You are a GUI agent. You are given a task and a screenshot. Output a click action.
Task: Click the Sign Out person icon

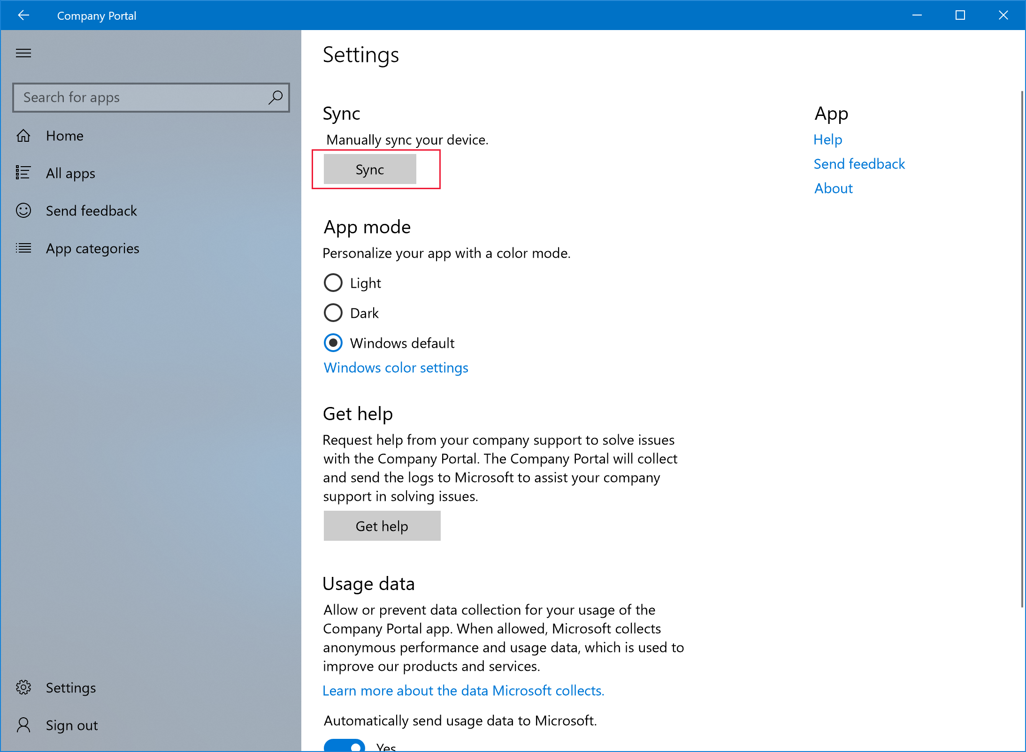click(x=23, y=725)
